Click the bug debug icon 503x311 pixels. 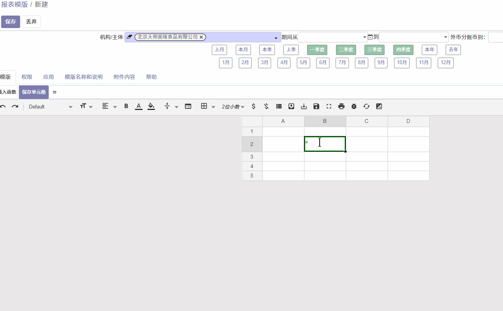(x=354, y=107)
